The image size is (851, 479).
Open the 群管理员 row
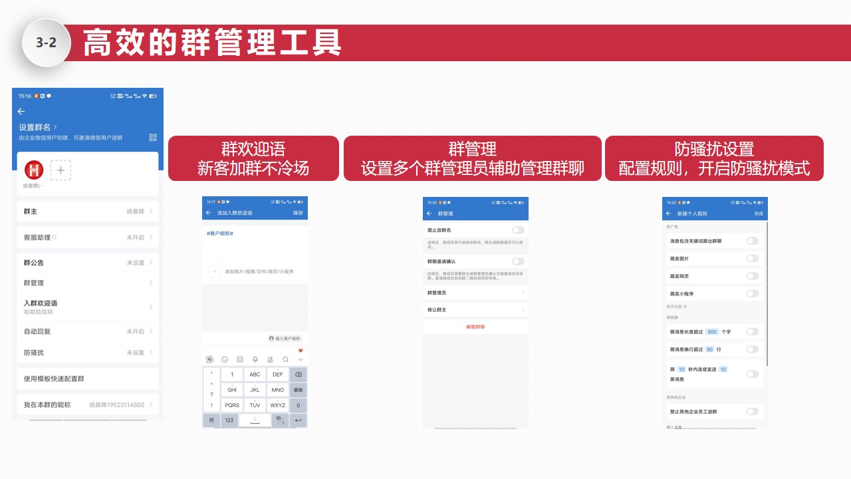pos(475,293)
